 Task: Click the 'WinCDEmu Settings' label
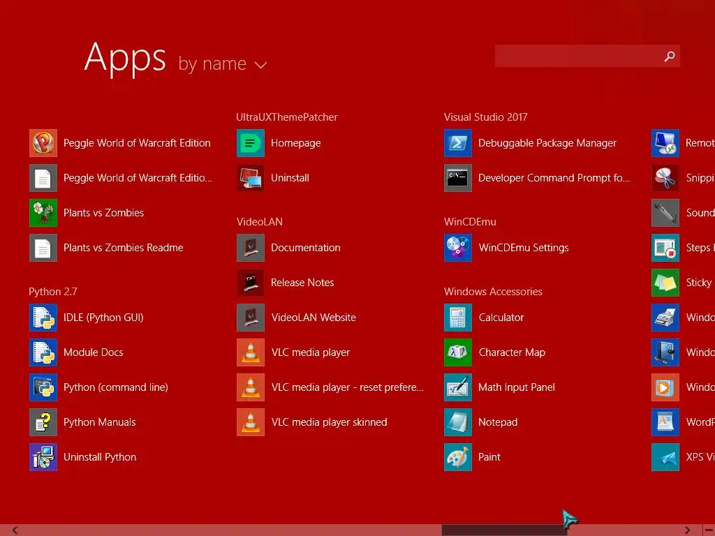pyautogui.click(x=524, y=248)
